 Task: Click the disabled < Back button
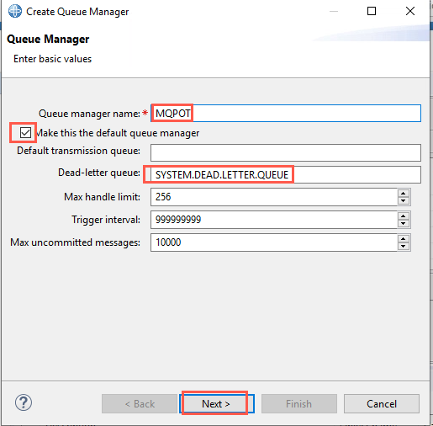(140, 404)
